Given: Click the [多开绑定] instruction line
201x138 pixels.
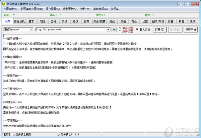Looking at the screenshot, I should (x=50, y=67).
